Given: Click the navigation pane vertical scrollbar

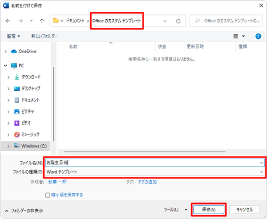Looking at the screenshot, I should [53, 104].
